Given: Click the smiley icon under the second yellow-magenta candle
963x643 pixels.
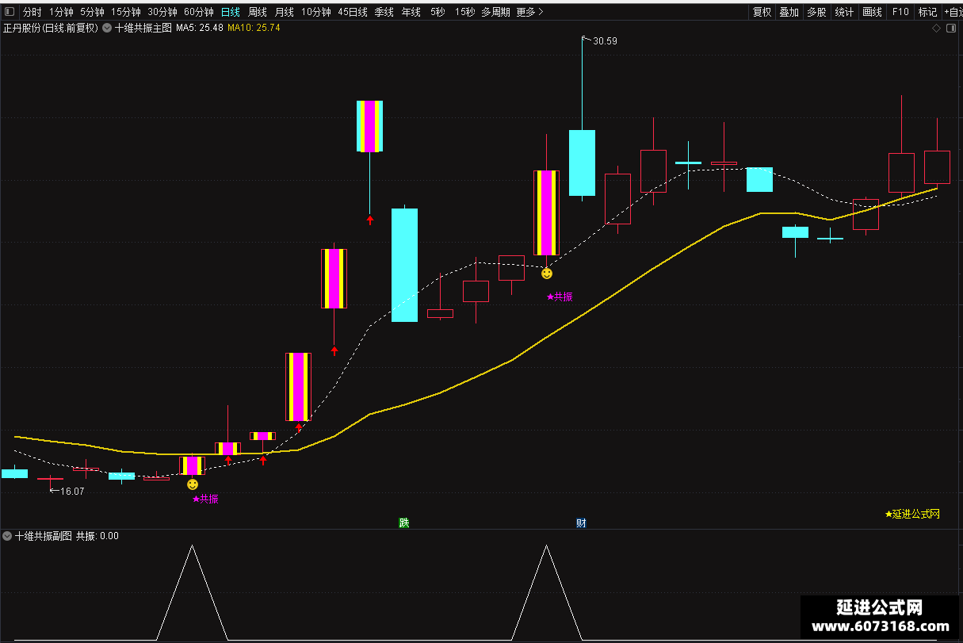Looking at the screenshot, I should [547, 273].
